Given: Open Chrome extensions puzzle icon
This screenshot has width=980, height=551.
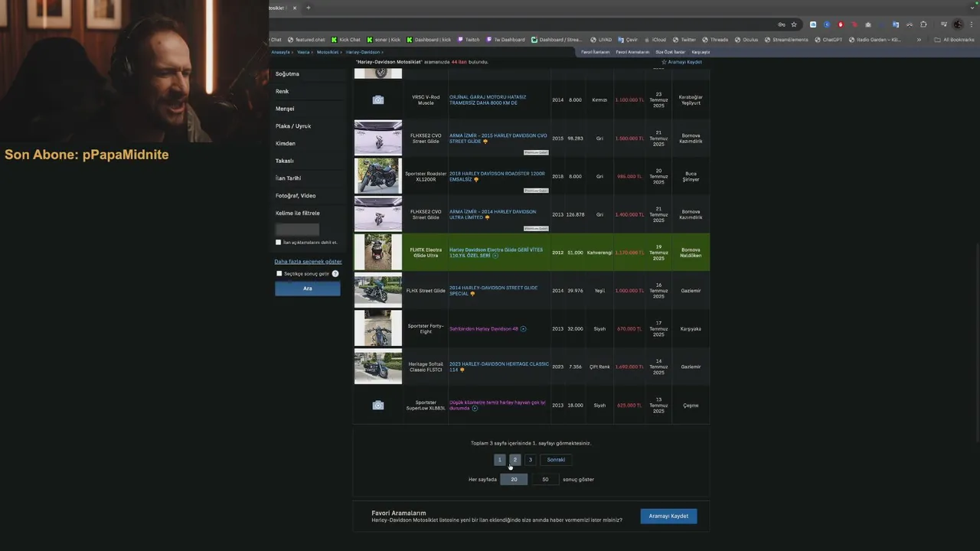Looking at the screenshot, I should pyautogui.click(x=923, y=24).
